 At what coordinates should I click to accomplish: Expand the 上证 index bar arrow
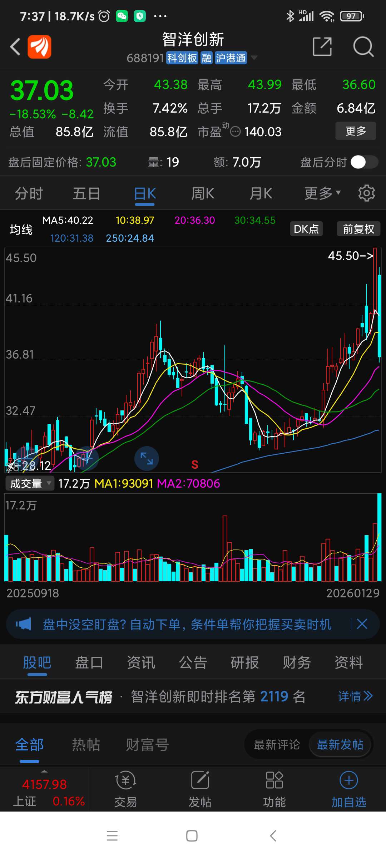(44, 771)
